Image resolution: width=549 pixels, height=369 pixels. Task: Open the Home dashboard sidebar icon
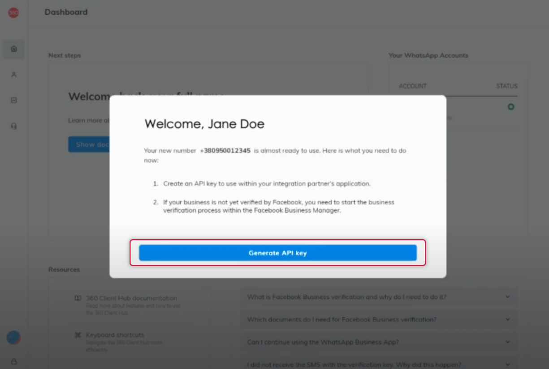click(x=14, y=49)
